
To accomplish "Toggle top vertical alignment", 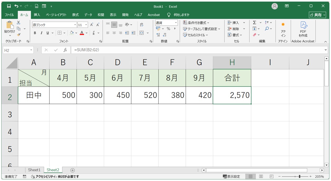I will pyautogui.click(x=108, y=25).
